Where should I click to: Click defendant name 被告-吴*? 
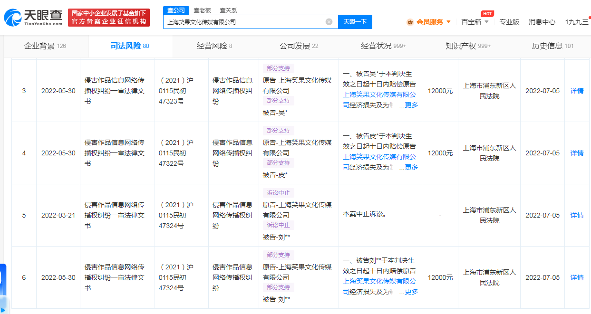coord(275,113)
